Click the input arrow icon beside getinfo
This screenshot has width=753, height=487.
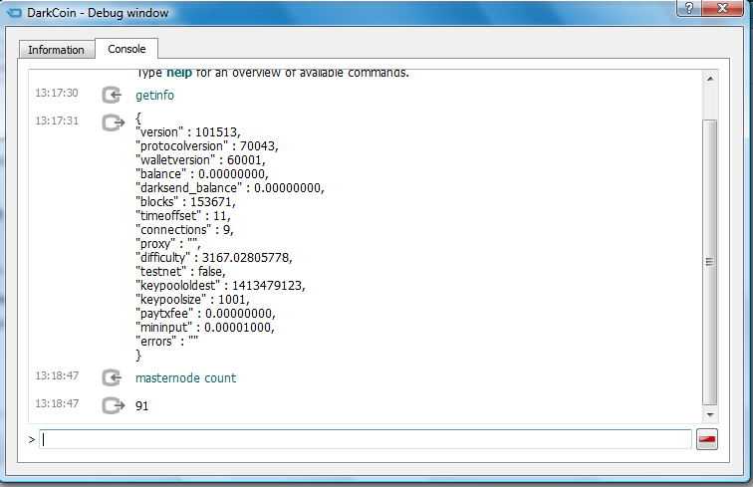click(112, 95)
